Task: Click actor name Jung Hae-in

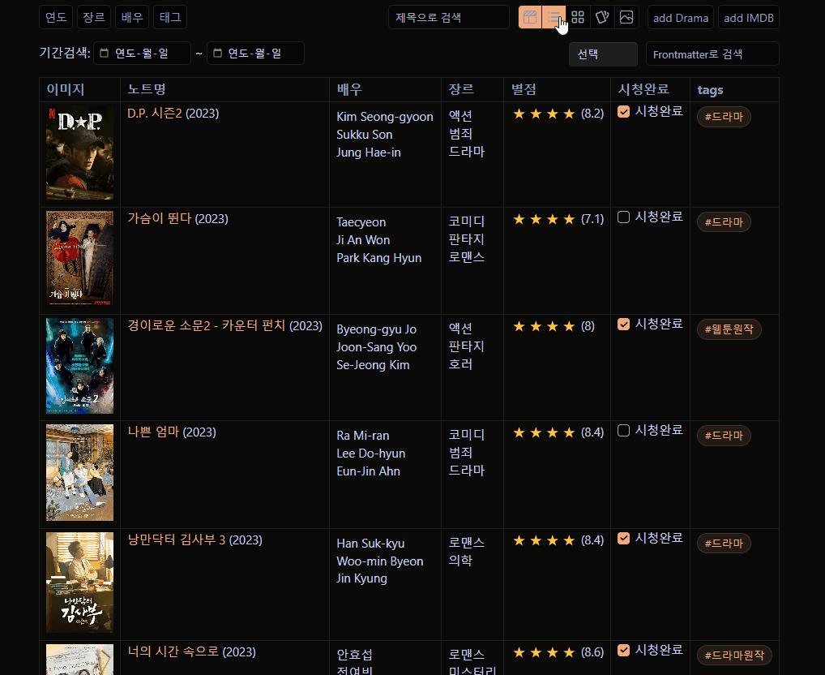Action: [x=369, y=153]
